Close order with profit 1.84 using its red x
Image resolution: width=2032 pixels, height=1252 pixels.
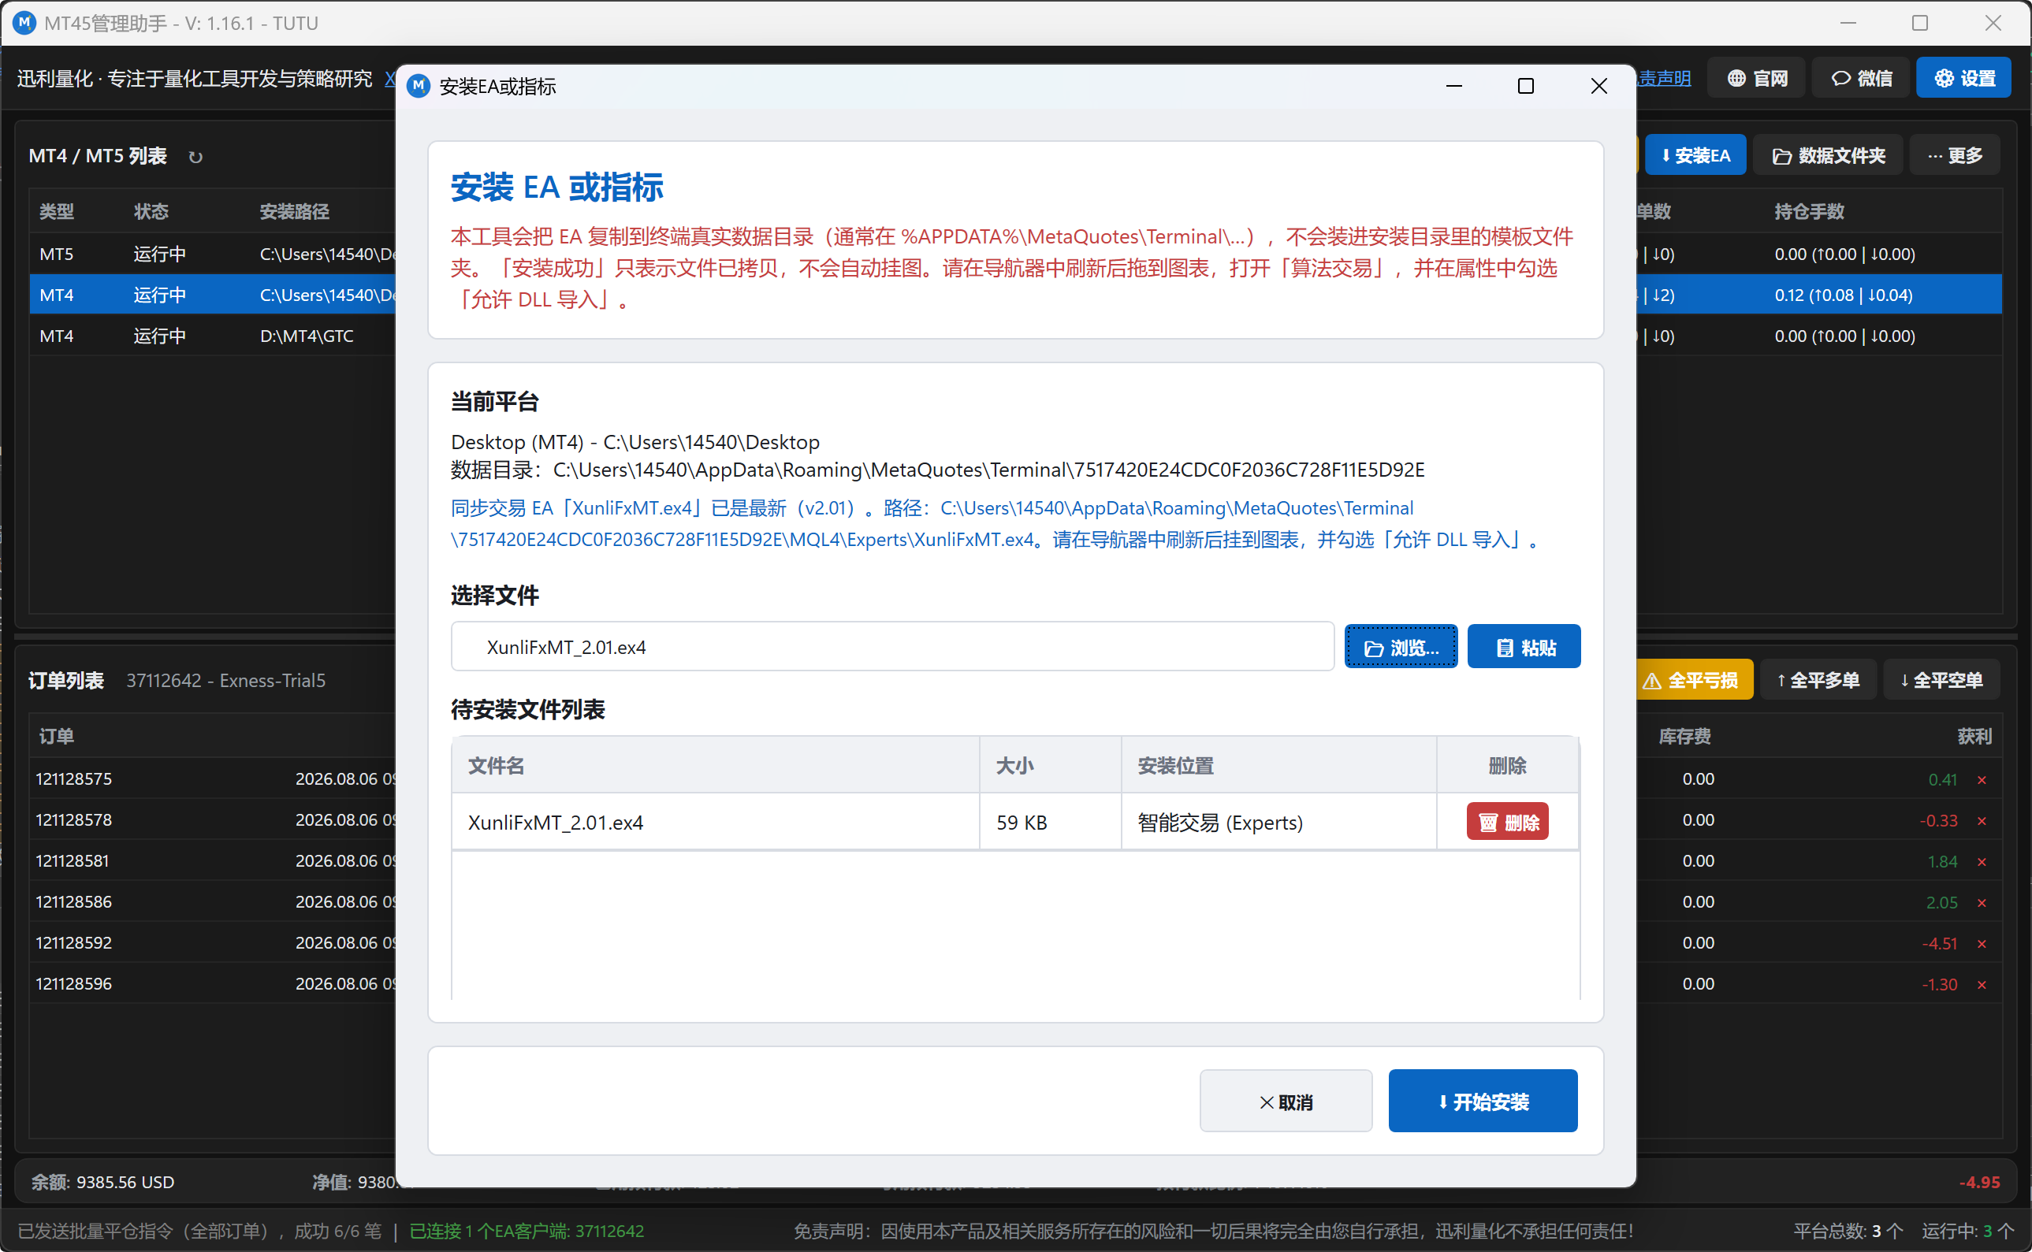[1982, 862]
